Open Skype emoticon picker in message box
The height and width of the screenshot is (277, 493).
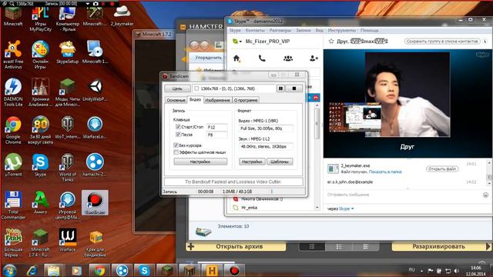point(485,195)
